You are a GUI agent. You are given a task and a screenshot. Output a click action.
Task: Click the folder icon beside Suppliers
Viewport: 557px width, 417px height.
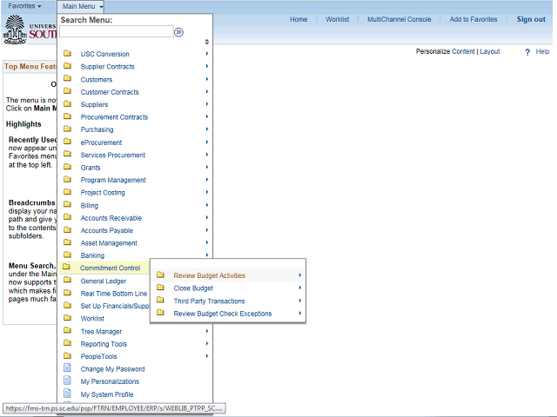pos(67,104)
